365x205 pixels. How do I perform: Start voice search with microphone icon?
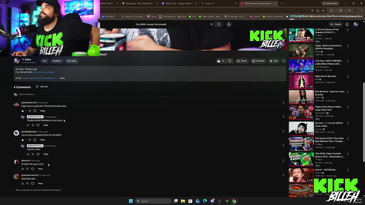(229, 24)
